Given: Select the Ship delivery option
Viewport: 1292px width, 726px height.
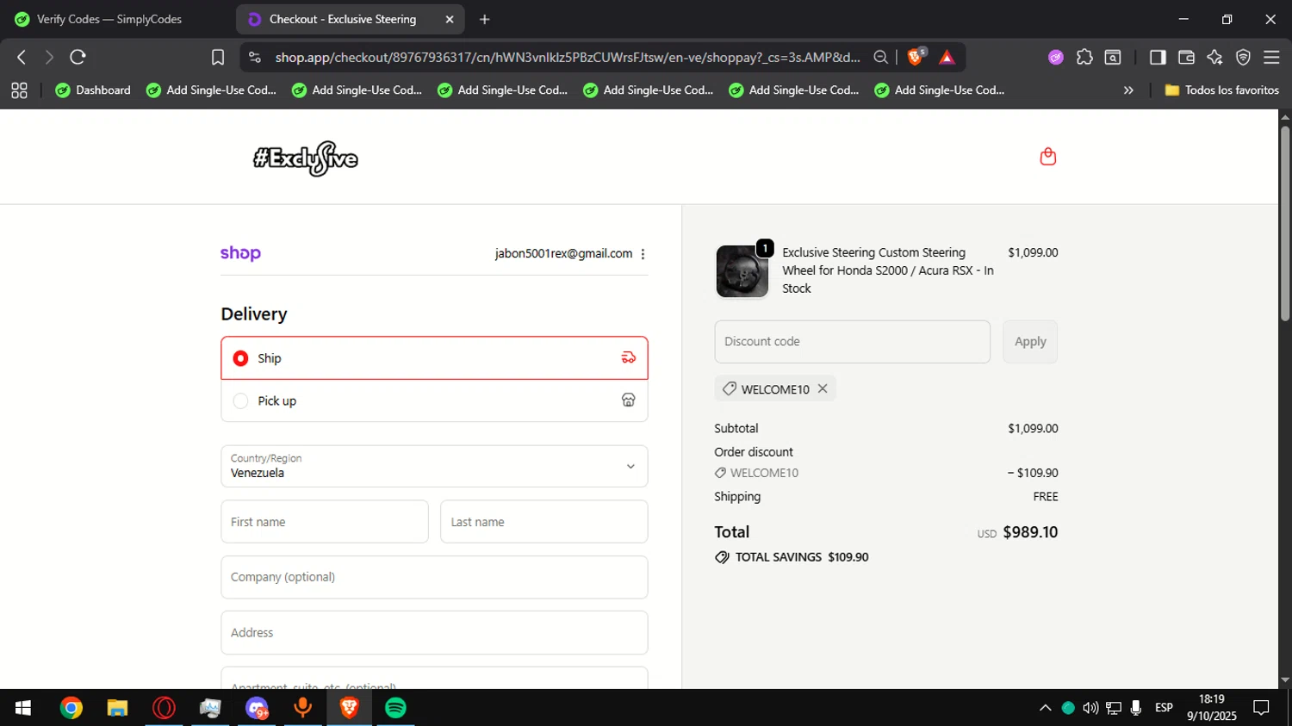Looking at the screenshot, I should coord(434,358).
